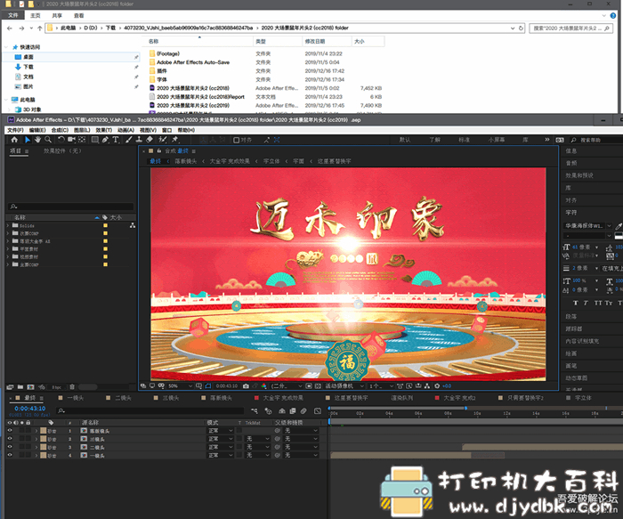
Task: Click the show channel RGB icon
Action: coord(263,385)
